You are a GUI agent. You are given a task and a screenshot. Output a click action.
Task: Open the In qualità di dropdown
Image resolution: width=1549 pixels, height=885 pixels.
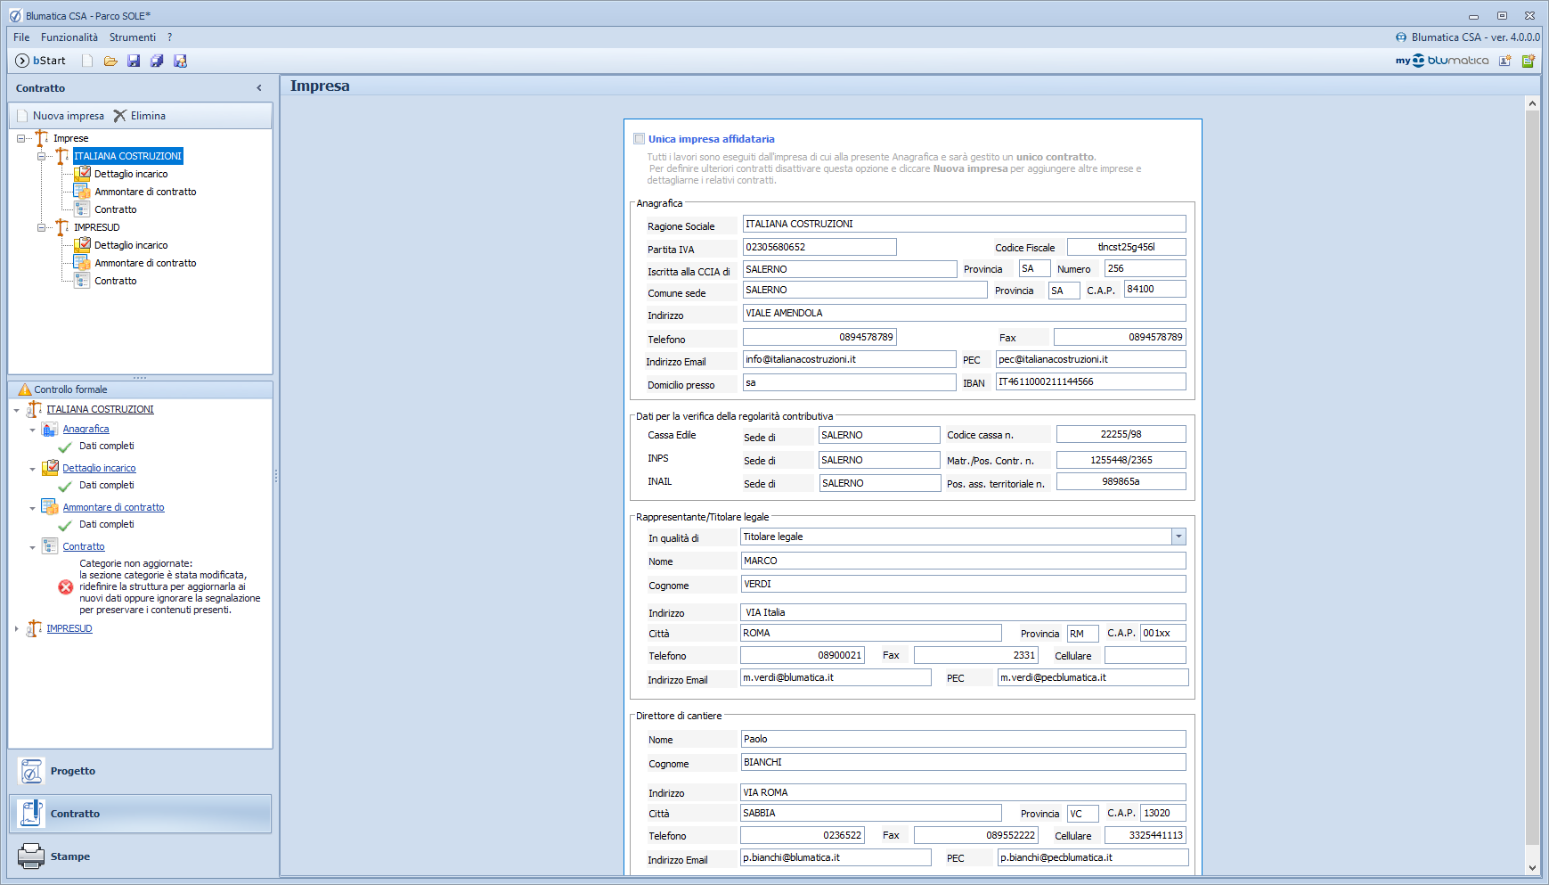[x=1178, y=537]
